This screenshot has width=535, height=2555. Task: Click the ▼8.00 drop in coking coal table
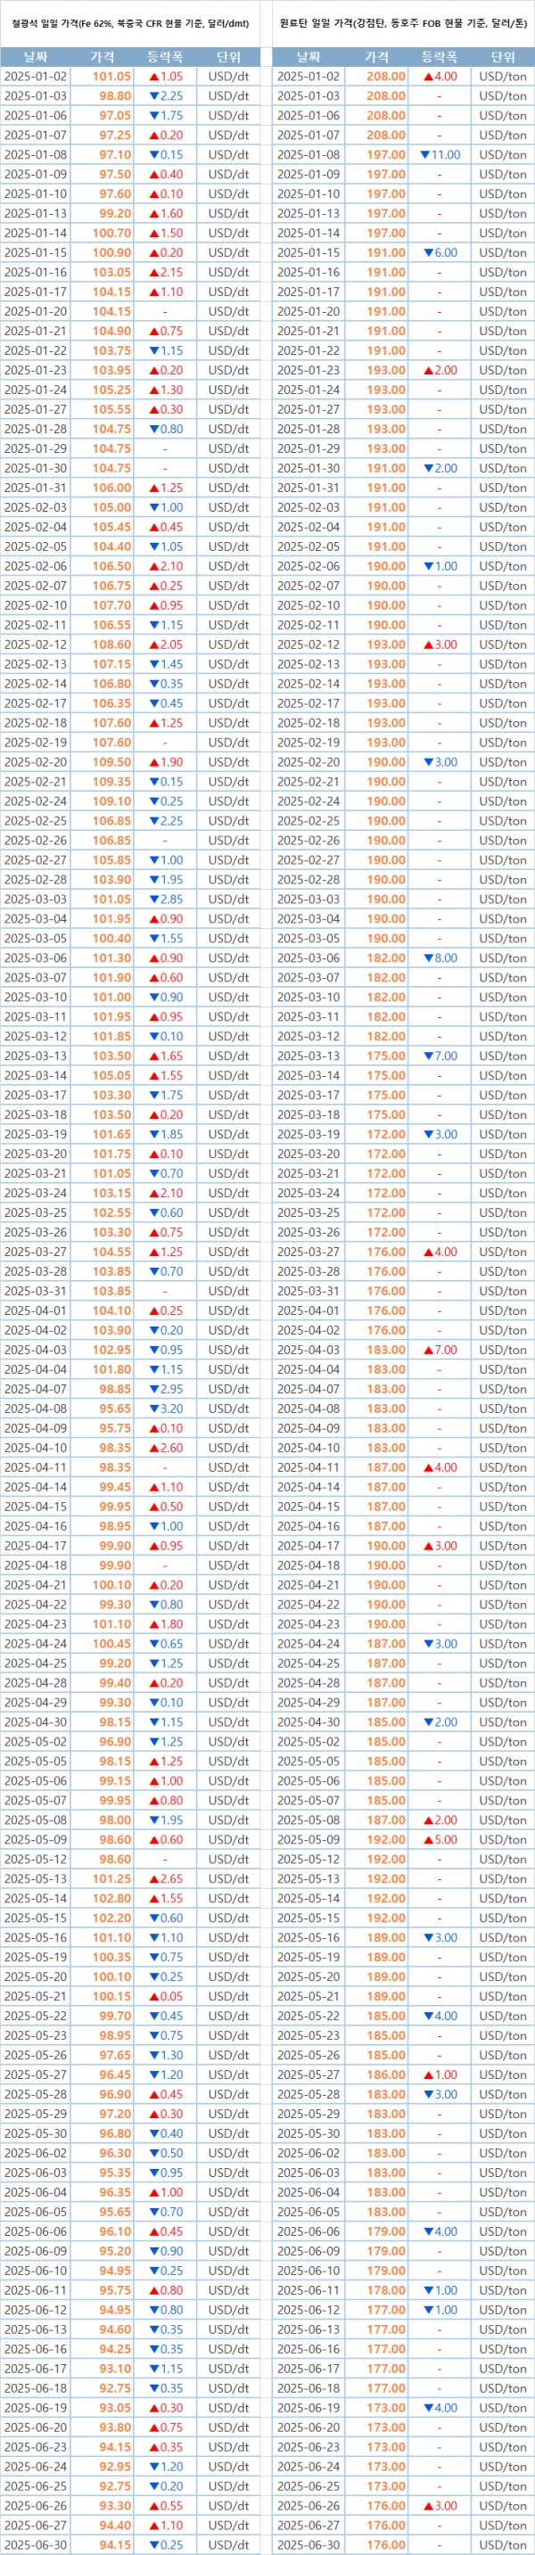(x=440, y=958)
